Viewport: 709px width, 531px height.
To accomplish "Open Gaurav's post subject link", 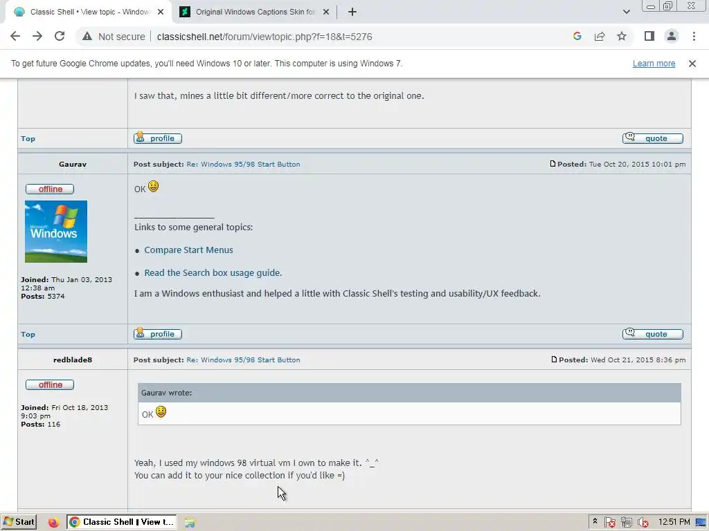I will (243, 165).
